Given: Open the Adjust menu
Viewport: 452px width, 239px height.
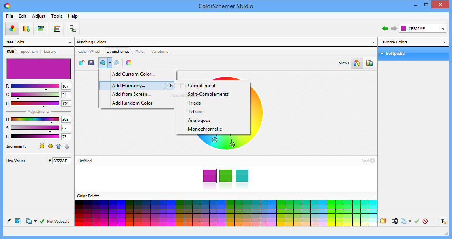Looking at the screenshot, I should click(39, 16).
